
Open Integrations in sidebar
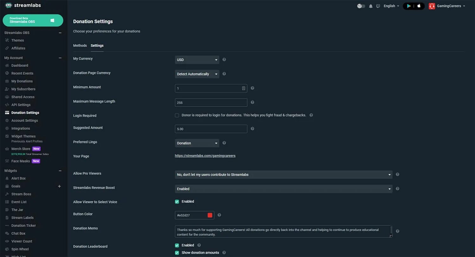pyautogui.click(x=21, y=128)
